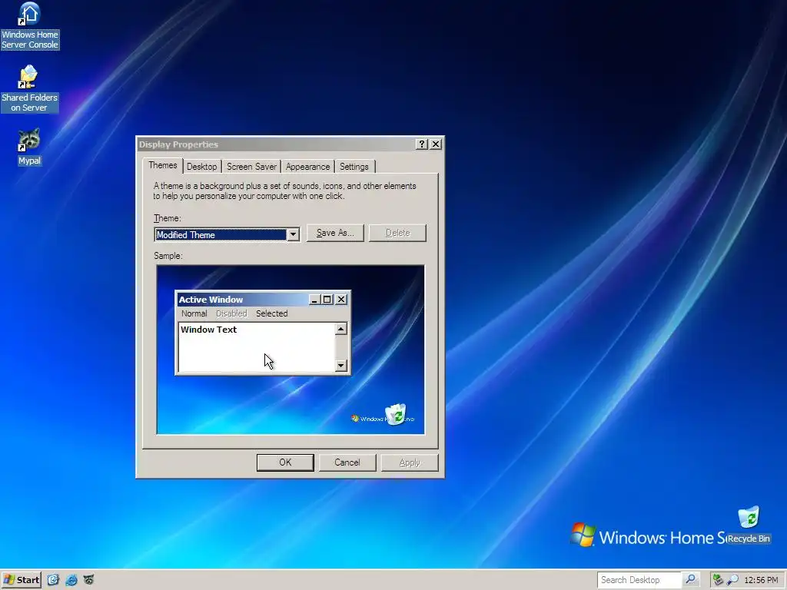Open the Theme dropdown arrow
Screen dimensions: 787x590
click(293, 235)
